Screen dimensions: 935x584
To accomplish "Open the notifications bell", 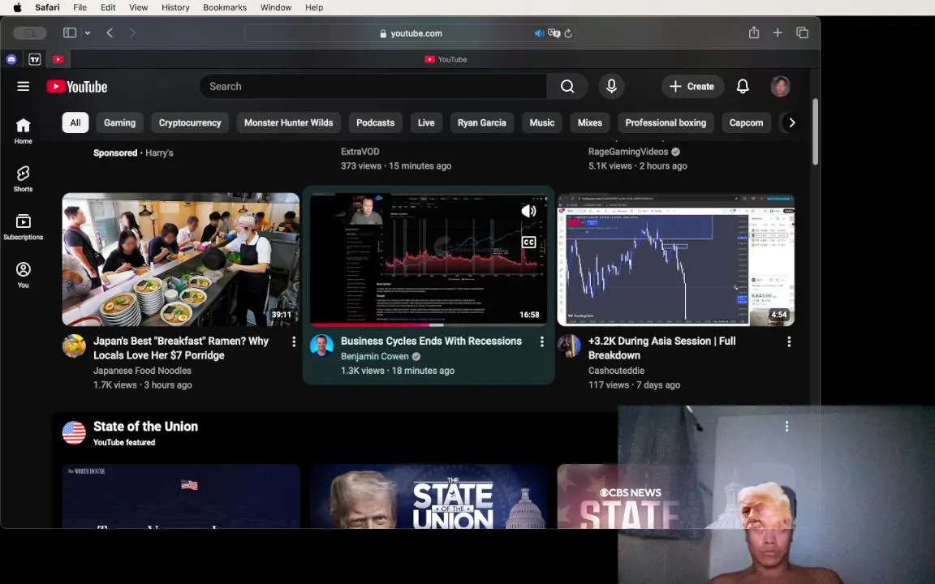I will [x=743, y=87].
